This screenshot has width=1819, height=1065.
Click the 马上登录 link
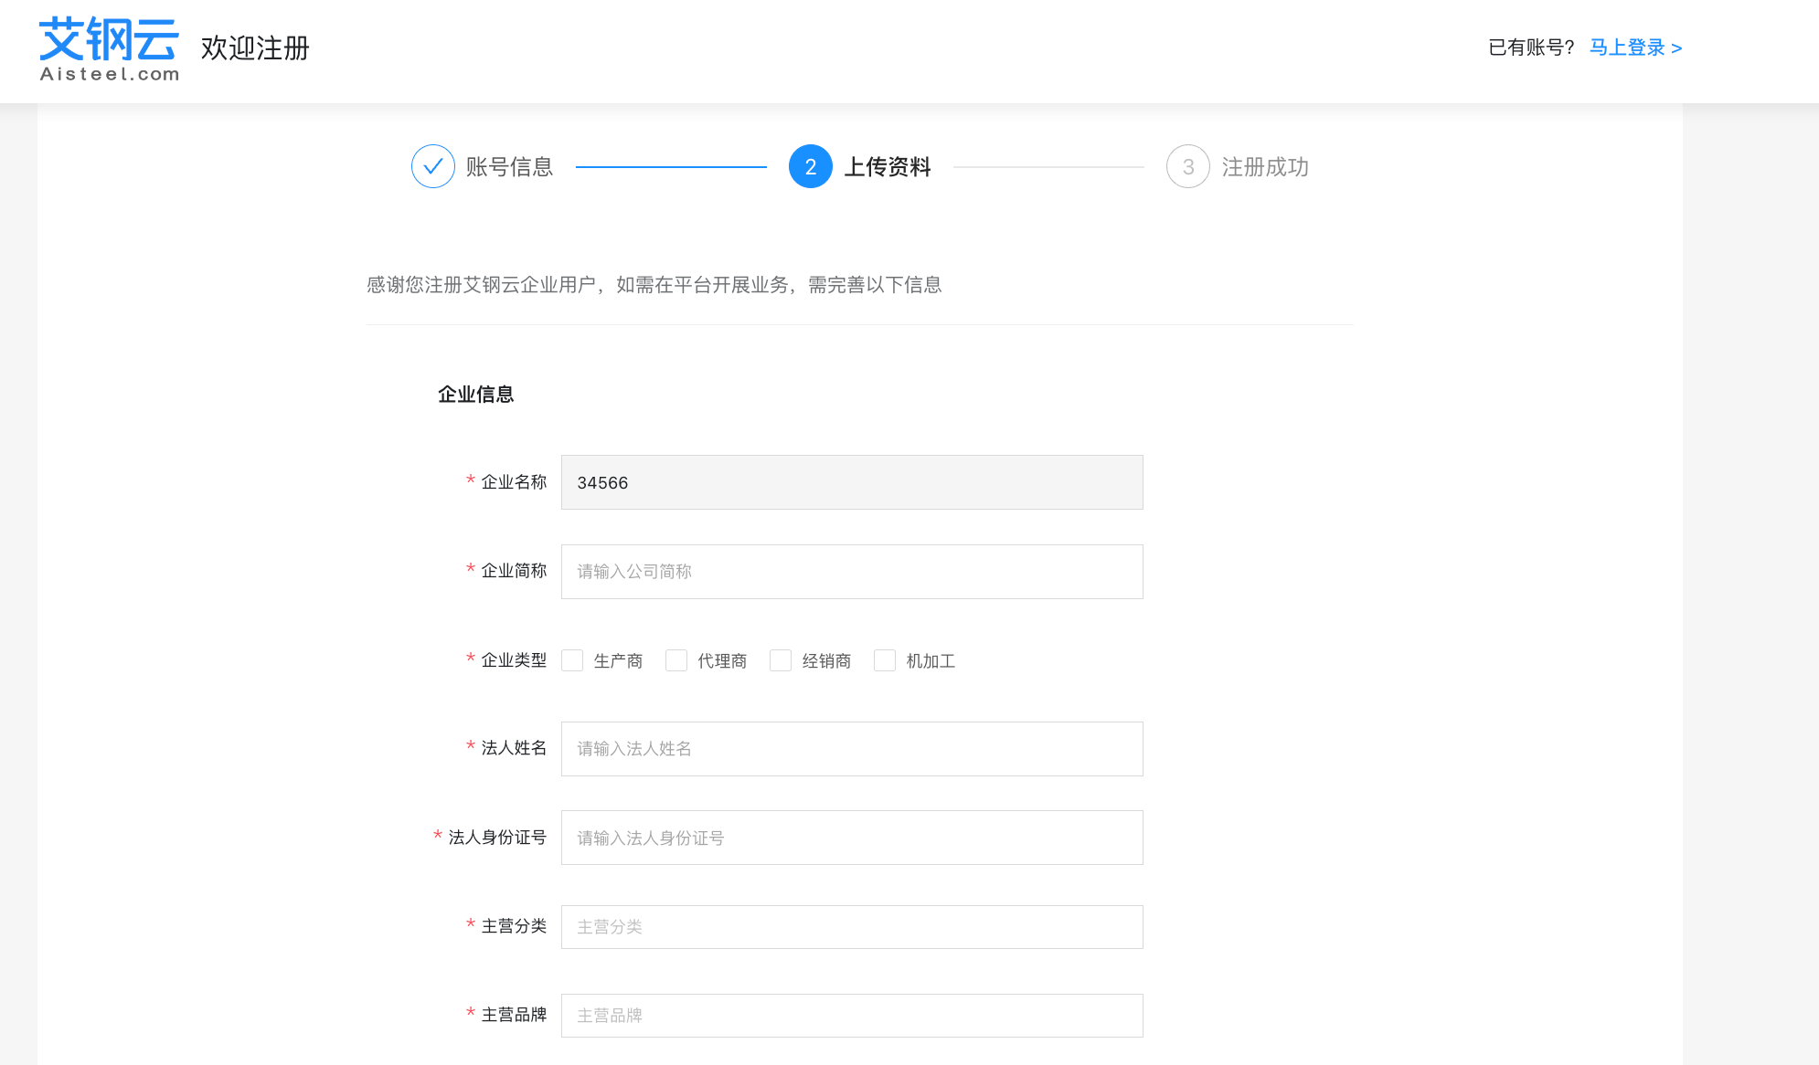tap(1634, 47)
